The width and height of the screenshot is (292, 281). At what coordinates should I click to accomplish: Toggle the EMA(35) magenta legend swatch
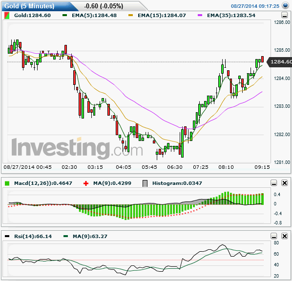200,15
